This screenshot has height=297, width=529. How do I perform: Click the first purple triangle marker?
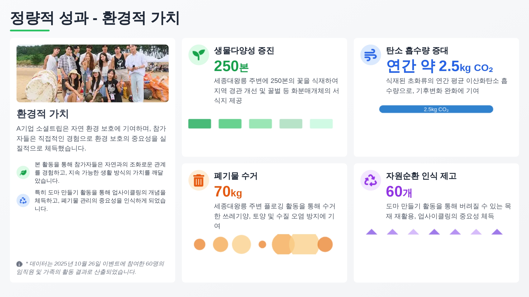371,232
